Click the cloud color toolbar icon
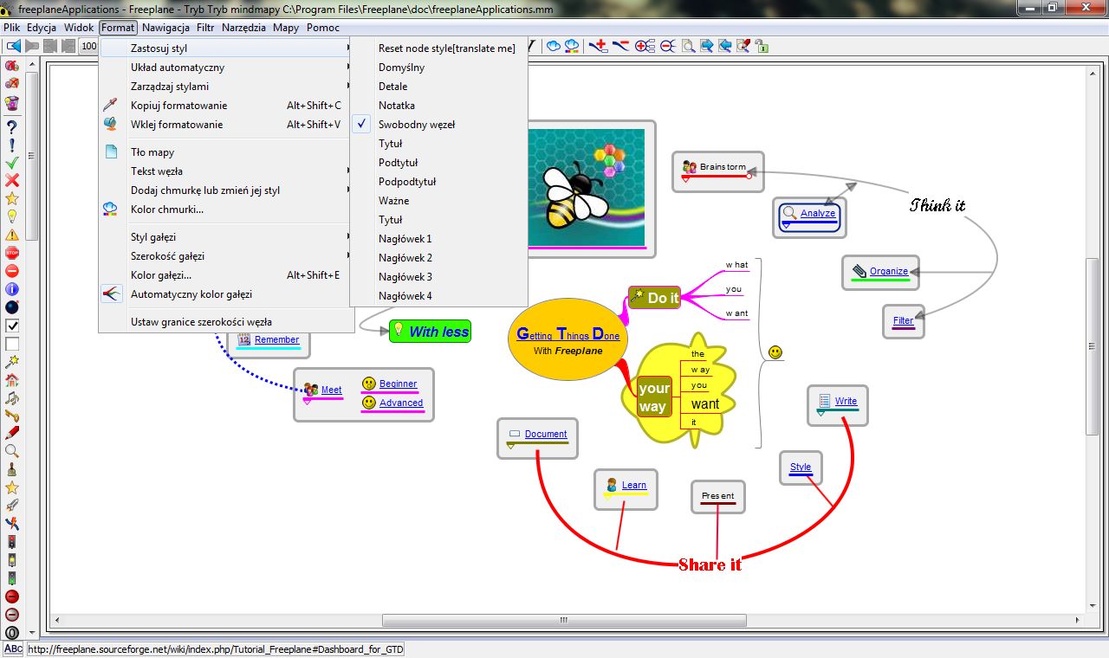The image size is (1109, 658). pos(572,46)
